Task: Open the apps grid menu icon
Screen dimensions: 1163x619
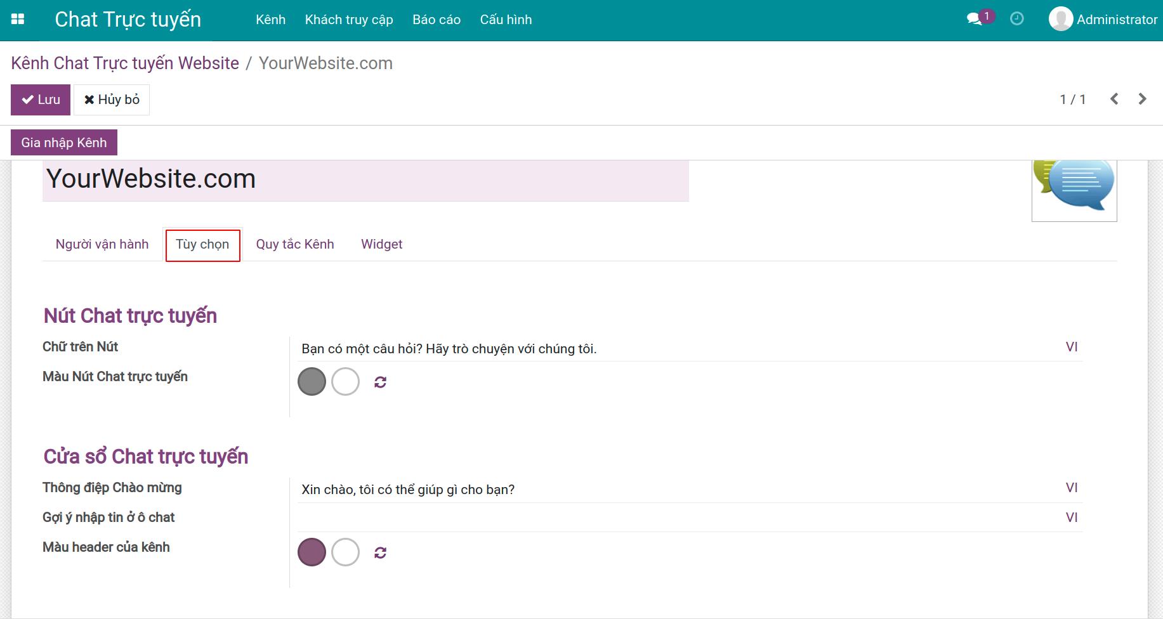Action: [x=18, y=20]
